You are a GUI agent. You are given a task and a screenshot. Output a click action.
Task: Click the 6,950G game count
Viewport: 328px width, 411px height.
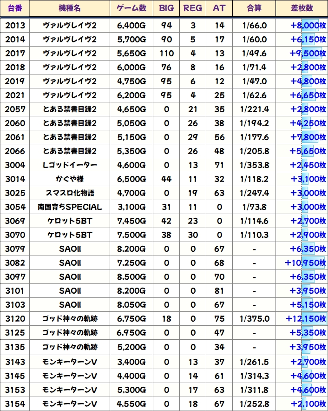[131, 333]
